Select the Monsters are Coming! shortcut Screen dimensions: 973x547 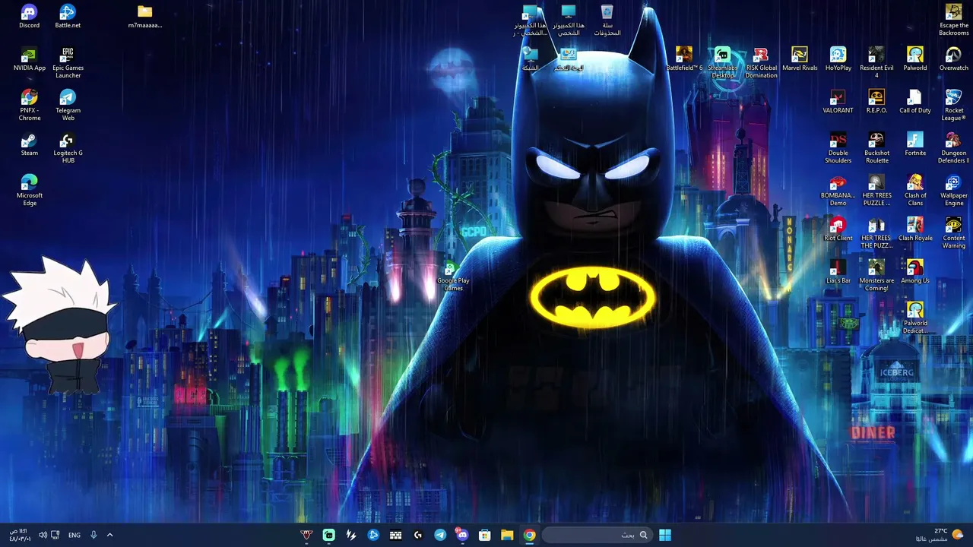tap(876, 275)
